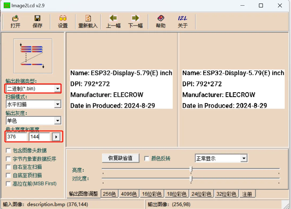Expand the 正常显示 display mode dropdown

[243, 159]
